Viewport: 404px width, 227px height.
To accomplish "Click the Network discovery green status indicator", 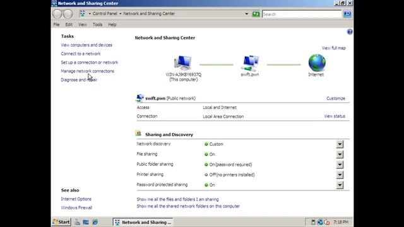I will [206, 144].
